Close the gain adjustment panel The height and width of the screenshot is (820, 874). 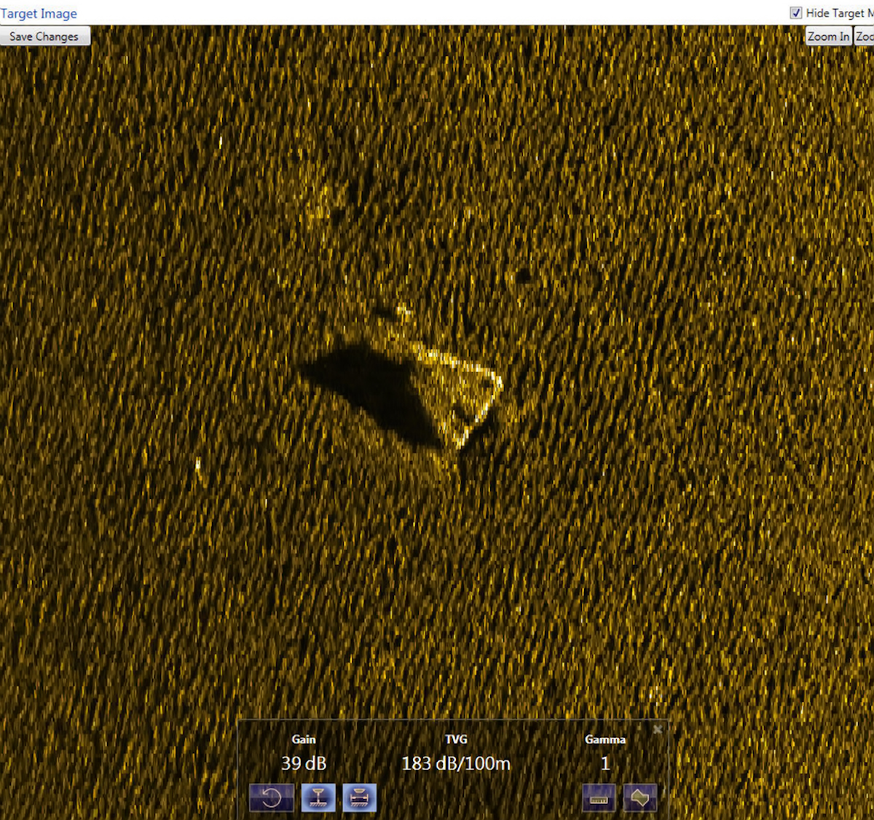coord(658,729)
